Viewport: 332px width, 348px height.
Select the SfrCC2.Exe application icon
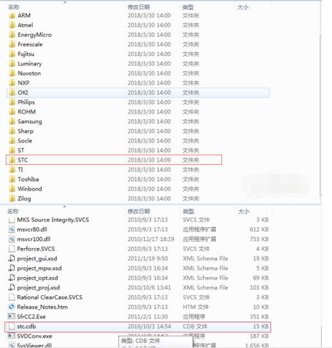(12, 316)
